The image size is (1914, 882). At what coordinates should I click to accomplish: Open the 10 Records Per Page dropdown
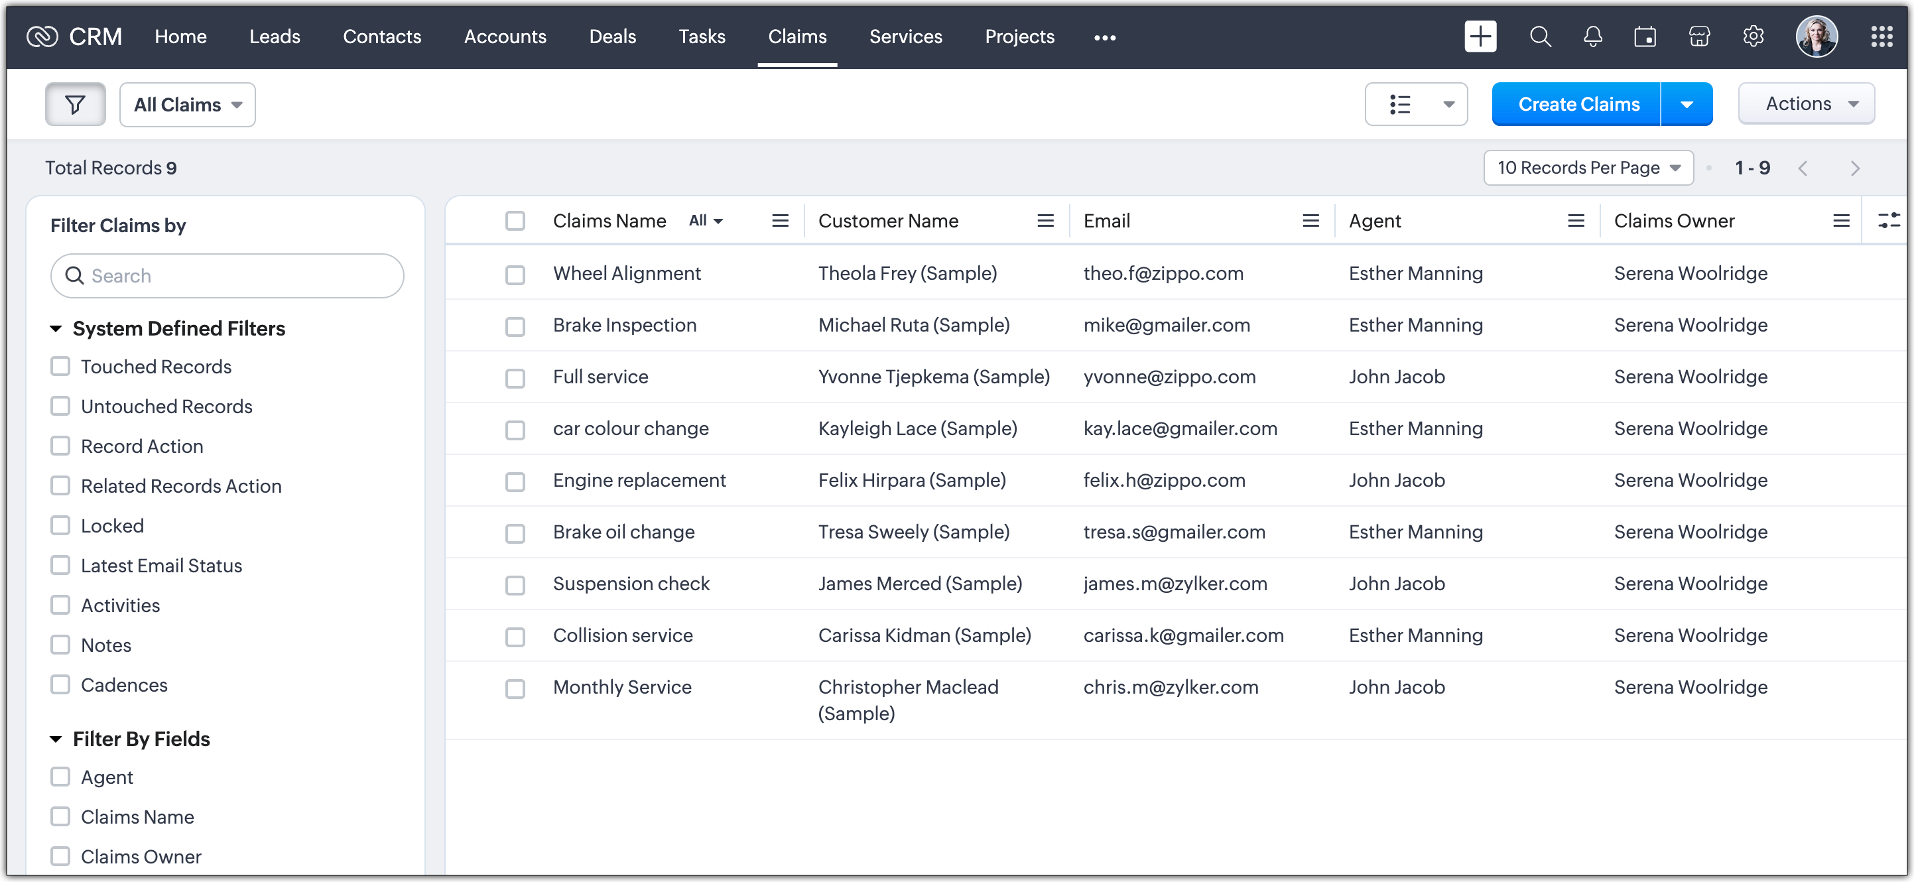[1588, 168]
